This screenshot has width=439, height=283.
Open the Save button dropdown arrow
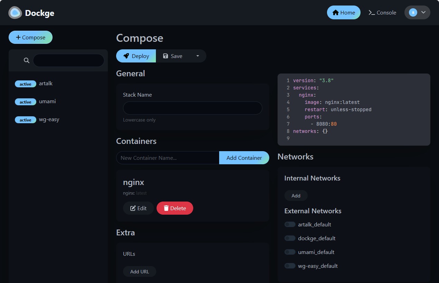tap(197, 56)
